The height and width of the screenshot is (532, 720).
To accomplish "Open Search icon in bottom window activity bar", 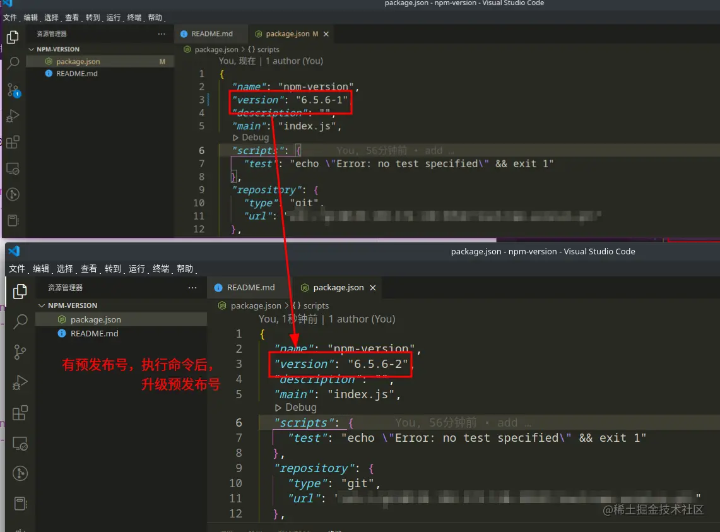I will tap(20, 321).
